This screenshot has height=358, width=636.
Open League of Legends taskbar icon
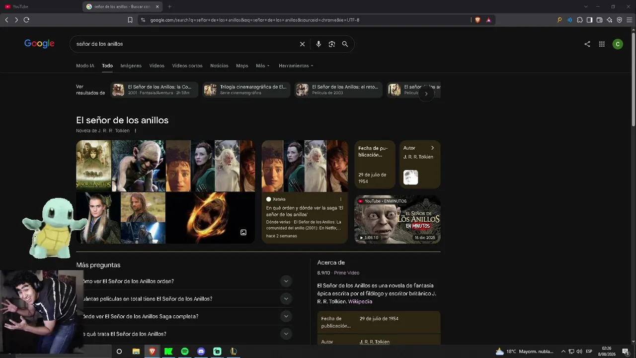[234, 352]
